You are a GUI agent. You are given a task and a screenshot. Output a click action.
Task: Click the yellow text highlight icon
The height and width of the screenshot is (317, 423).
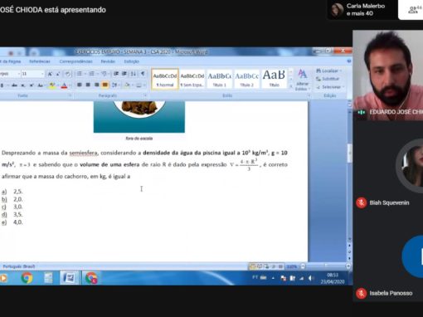coord(51,85)
